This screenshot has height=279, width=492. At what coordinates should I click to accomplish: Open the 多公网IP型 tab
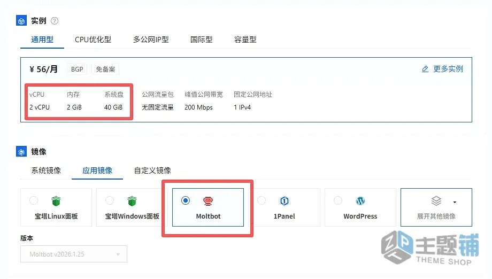(151, 40)
